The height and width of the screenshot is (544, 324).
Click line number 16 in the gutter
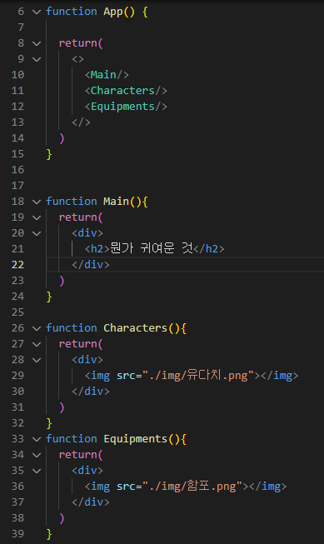pos(17,170)
